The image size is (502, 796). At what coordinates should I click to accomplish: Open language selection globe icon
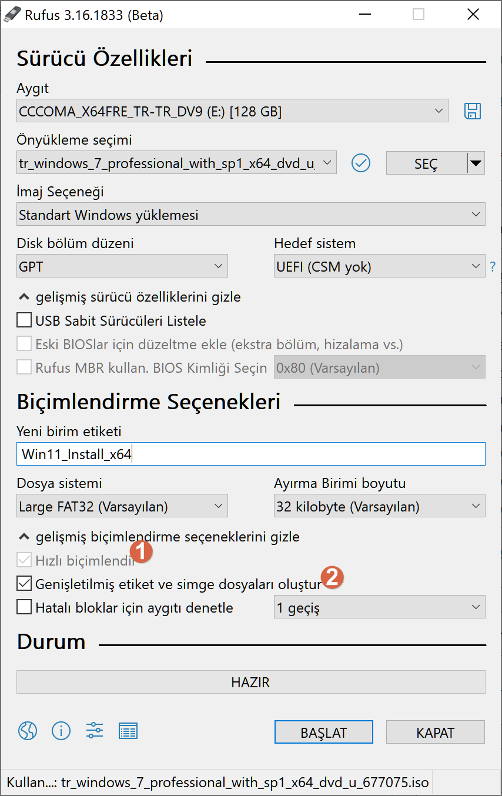[x=28, y=731]
